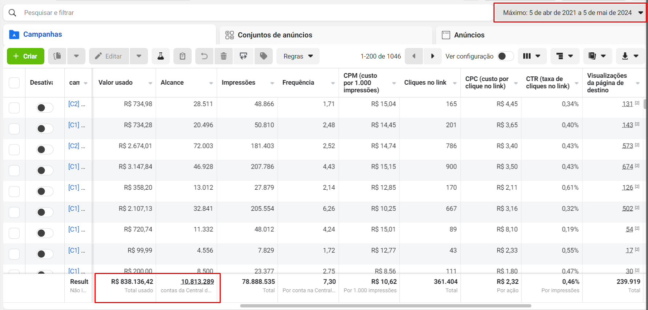
Task: Click the Visualizações da página de destino header
Action: 607,82
